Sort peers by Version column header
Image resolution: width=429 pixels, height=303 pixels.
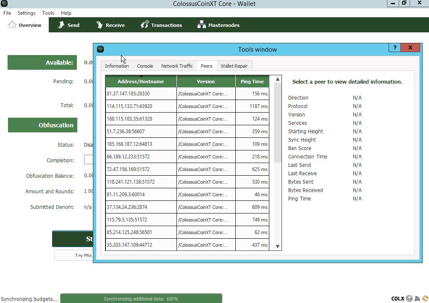tap(206, 81)
